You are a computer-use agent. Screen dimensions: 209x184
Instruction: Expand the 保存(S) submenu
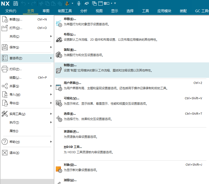point(27,47)
